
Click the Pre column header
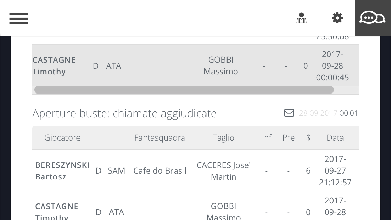[288, 137]
